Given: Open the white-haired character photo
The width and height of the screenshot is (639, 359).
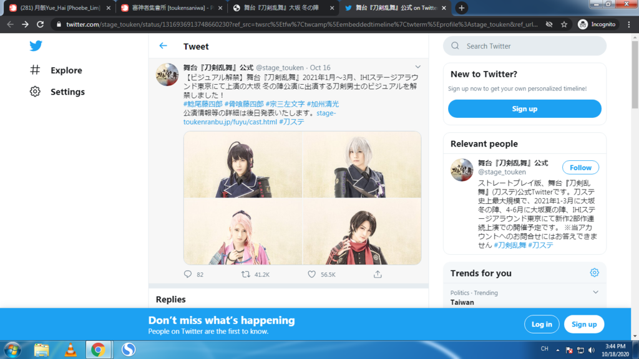Looking at the screenshot, I should click(362, 165).
